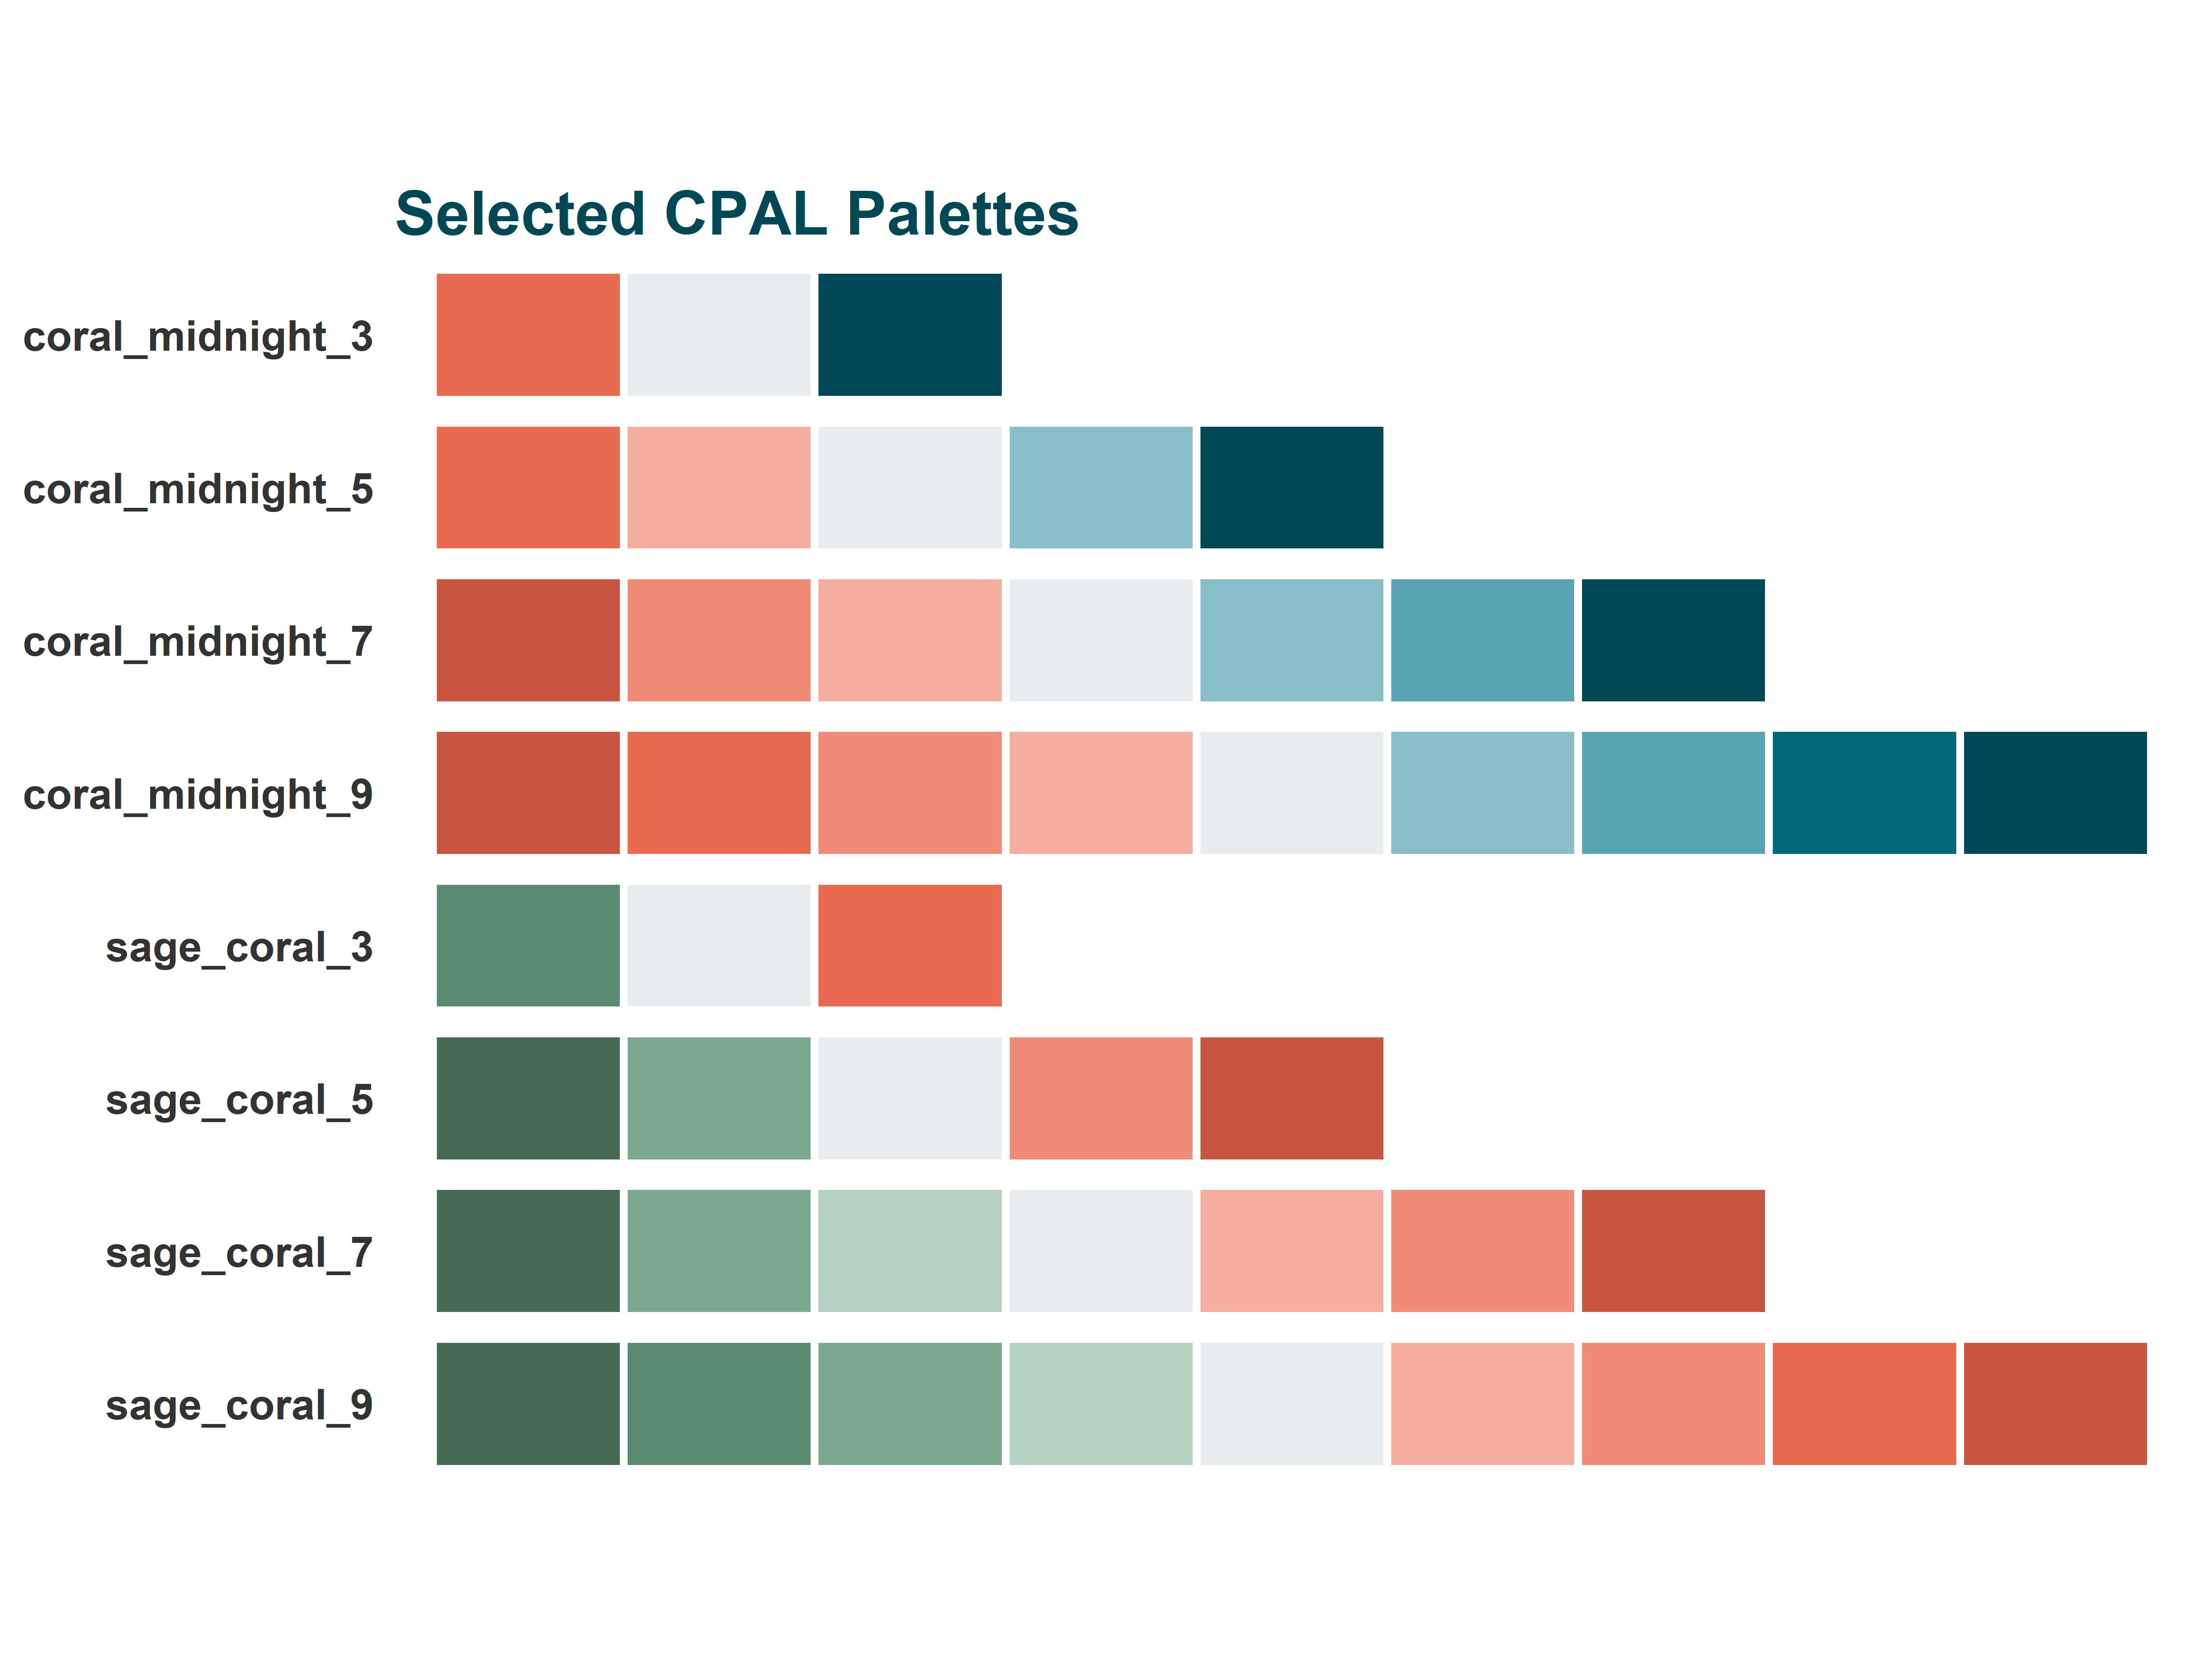This screenshot has width=2212, height=1659.
Task: Click the dark green swatch in sage_coral_5
Action: (x=528, y=1098)
